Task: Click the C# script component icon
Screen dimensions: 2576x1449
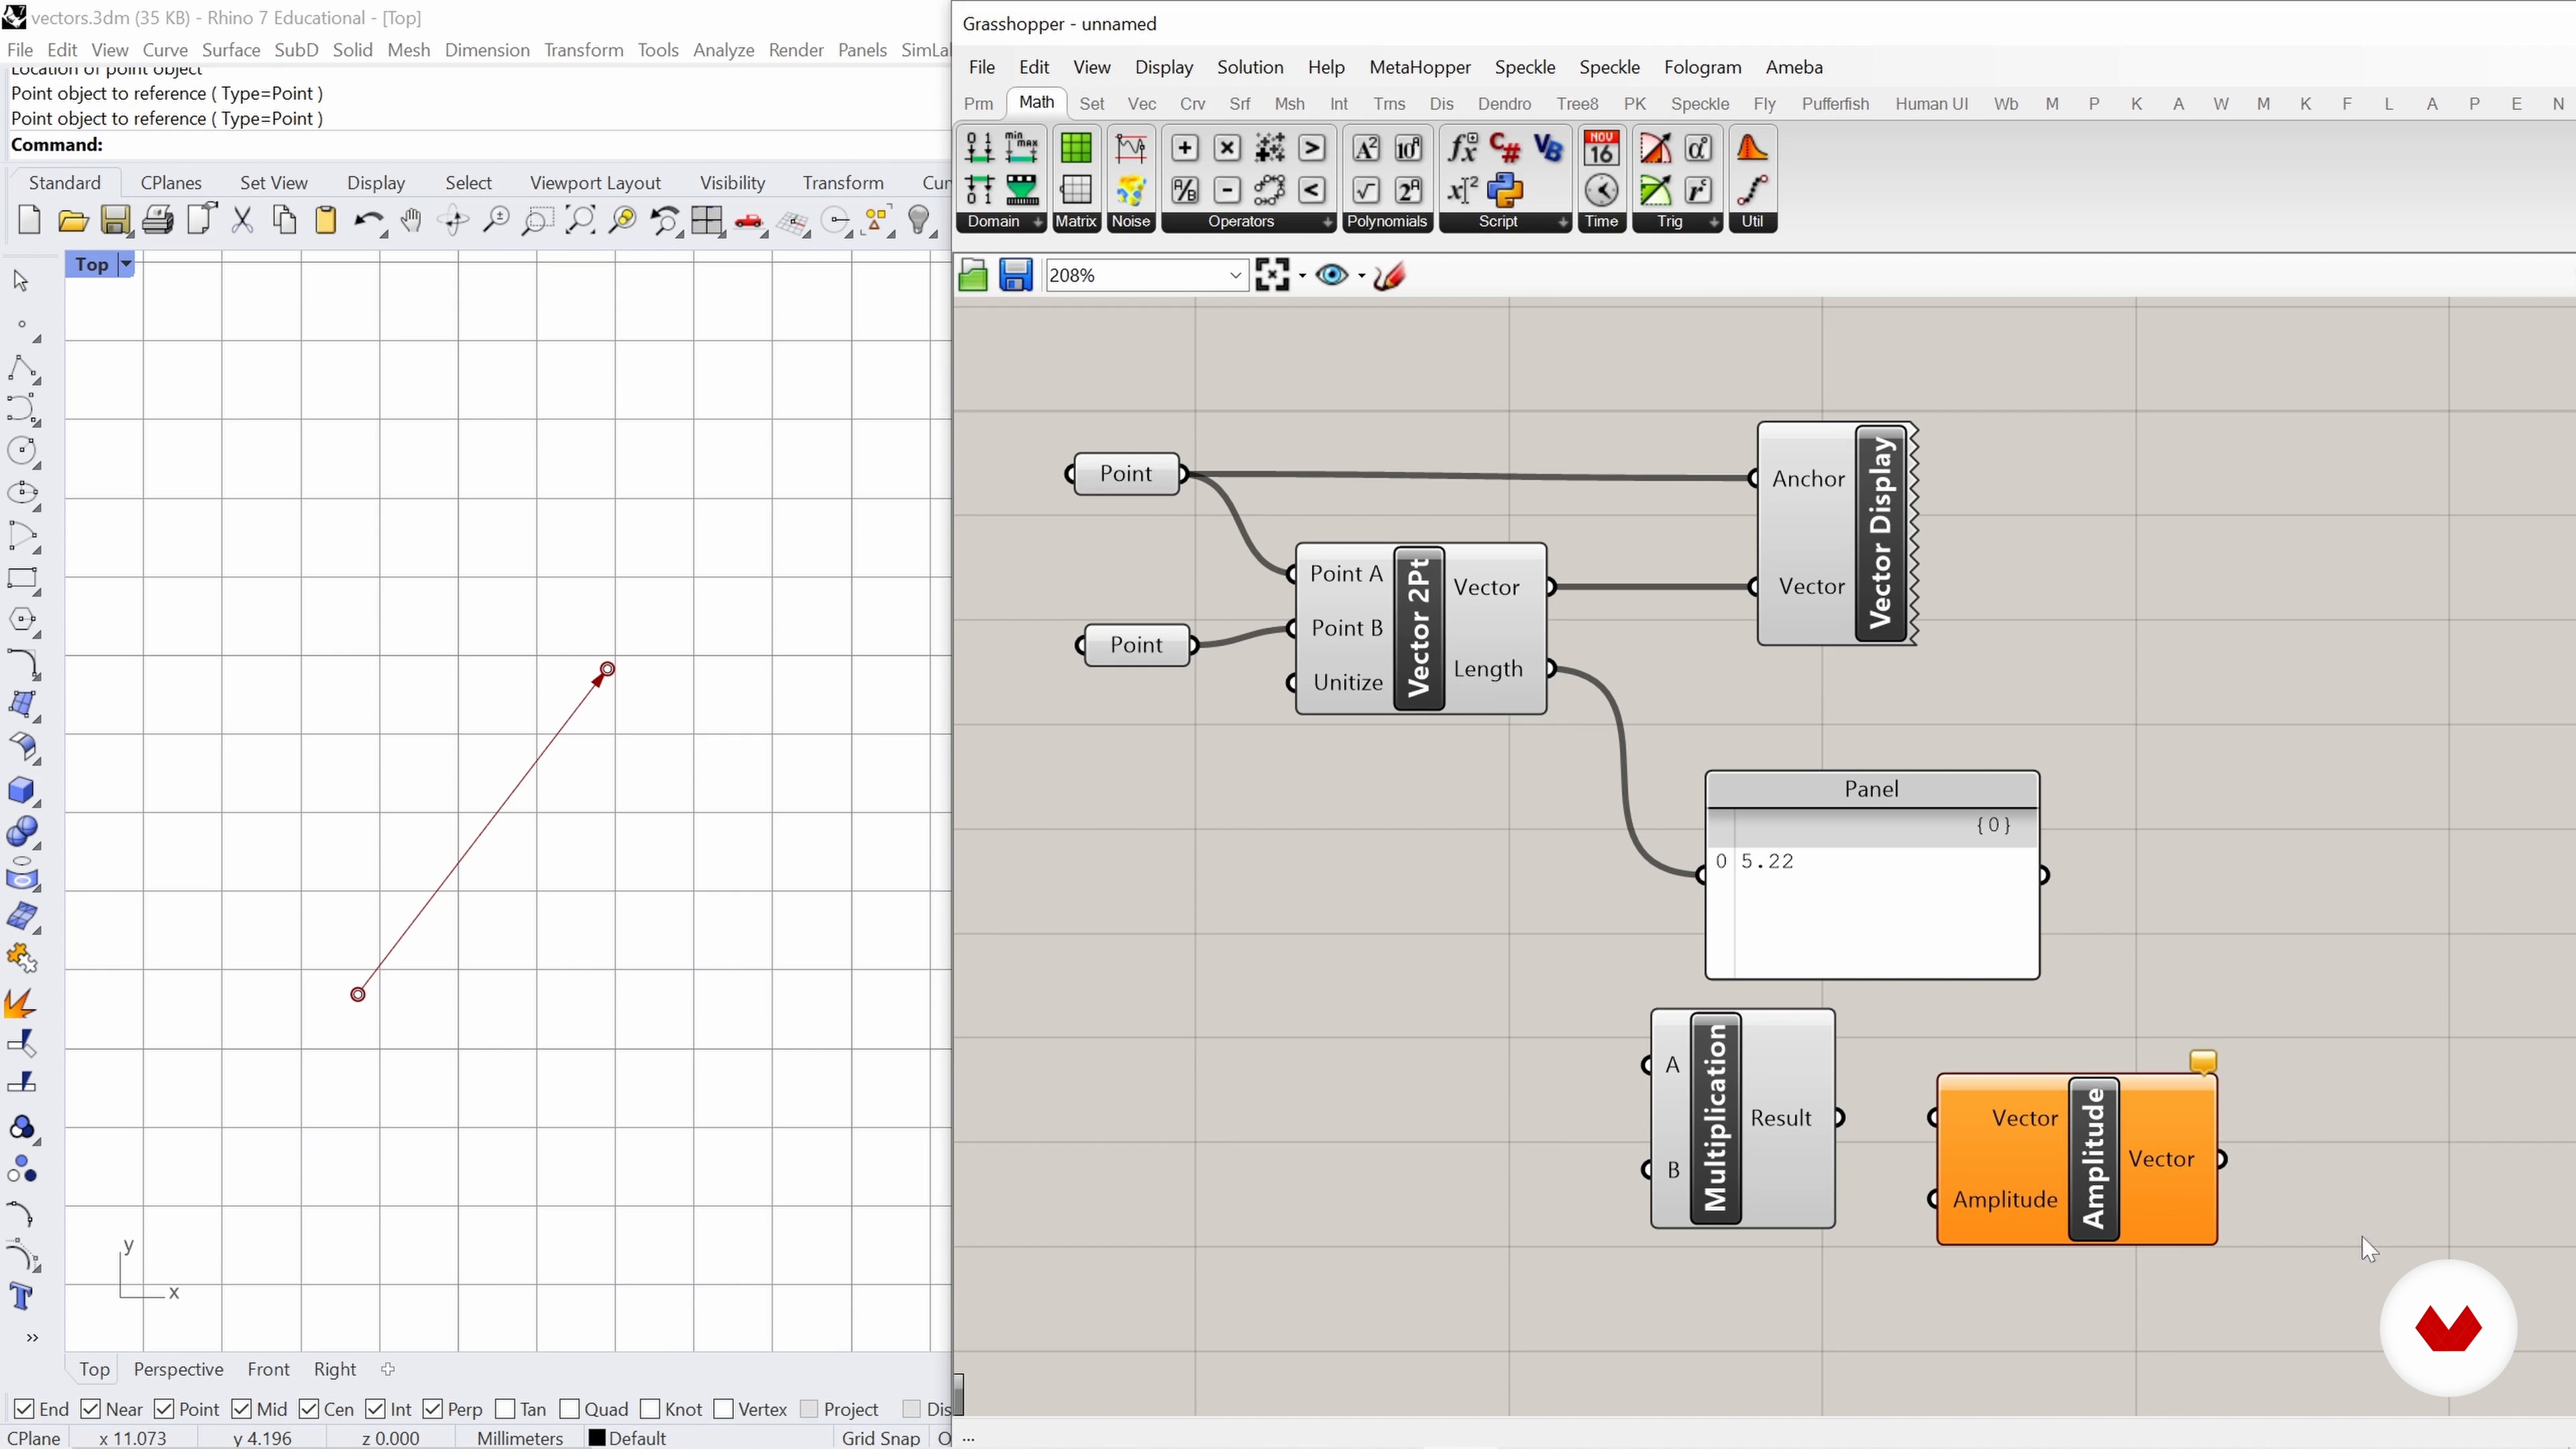Action: point(1505,149)
